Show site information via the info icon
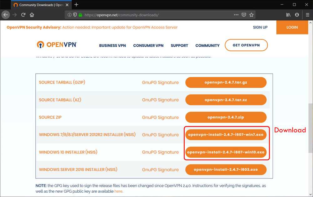Viewport: 313px width, 197px height. point(69,15)
